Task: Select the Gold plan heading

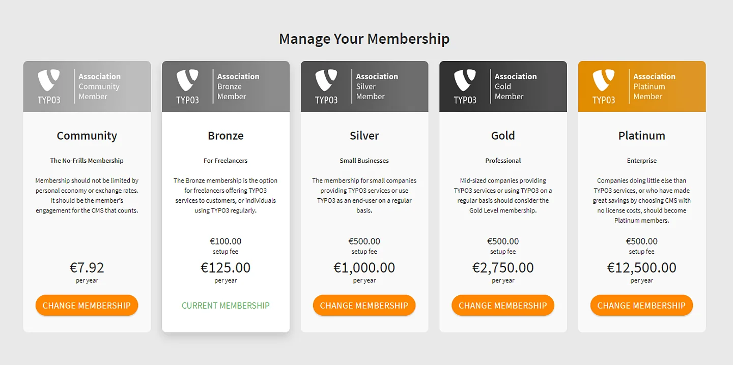Action: (503, 135)
